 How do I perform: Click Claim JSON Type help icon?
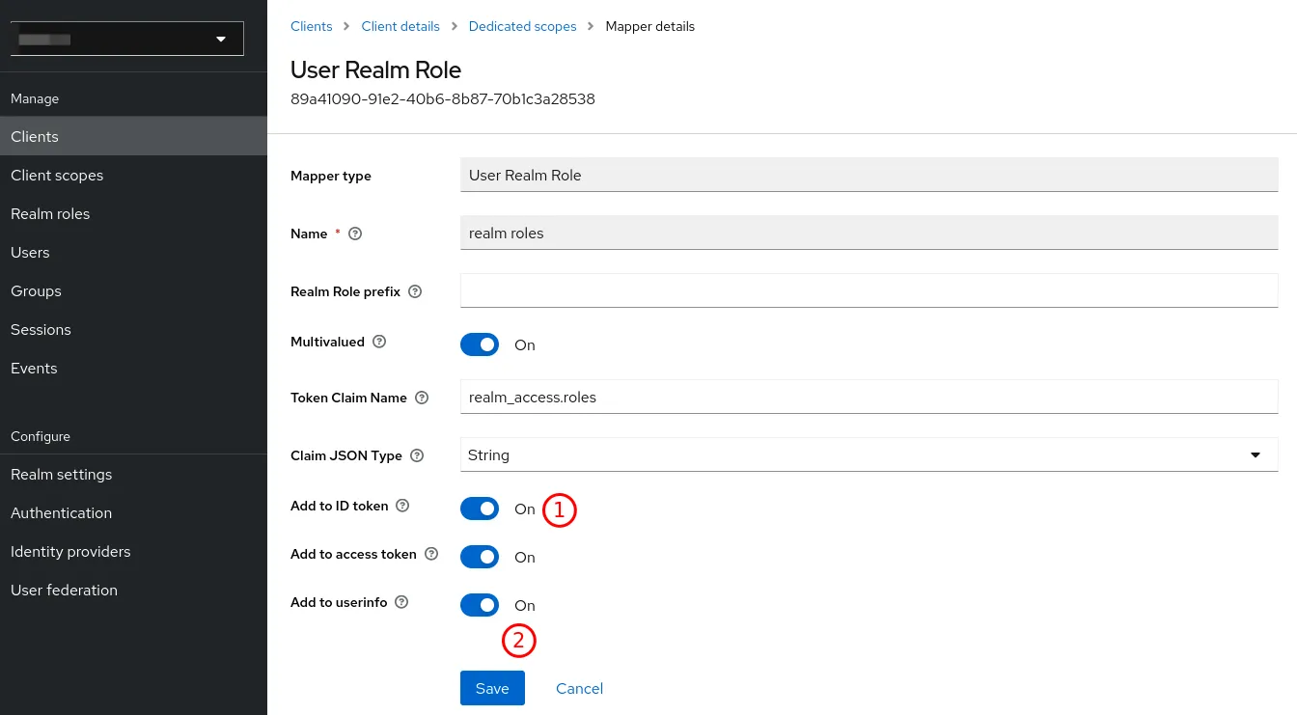pyautogui.click(x=417, y=455)
